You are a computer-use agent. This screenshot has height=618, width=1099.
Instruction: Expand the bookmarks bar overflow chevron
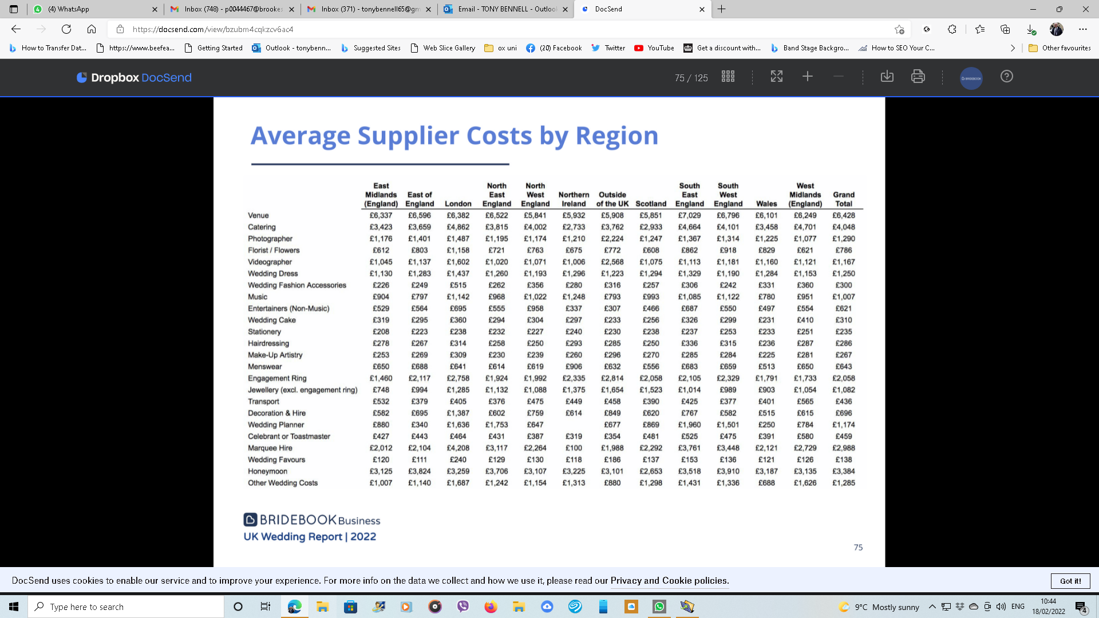[1013, 48]
